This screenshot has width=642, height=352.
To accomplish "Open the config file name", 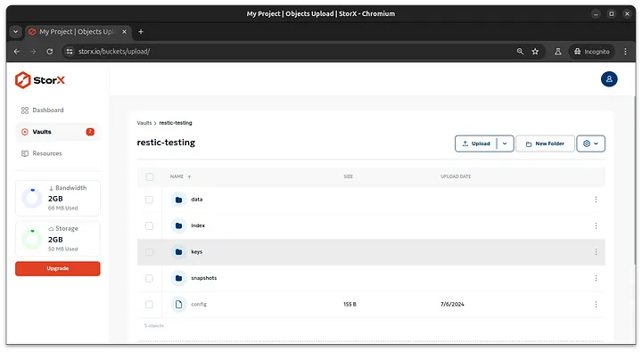I will (199, 304).
